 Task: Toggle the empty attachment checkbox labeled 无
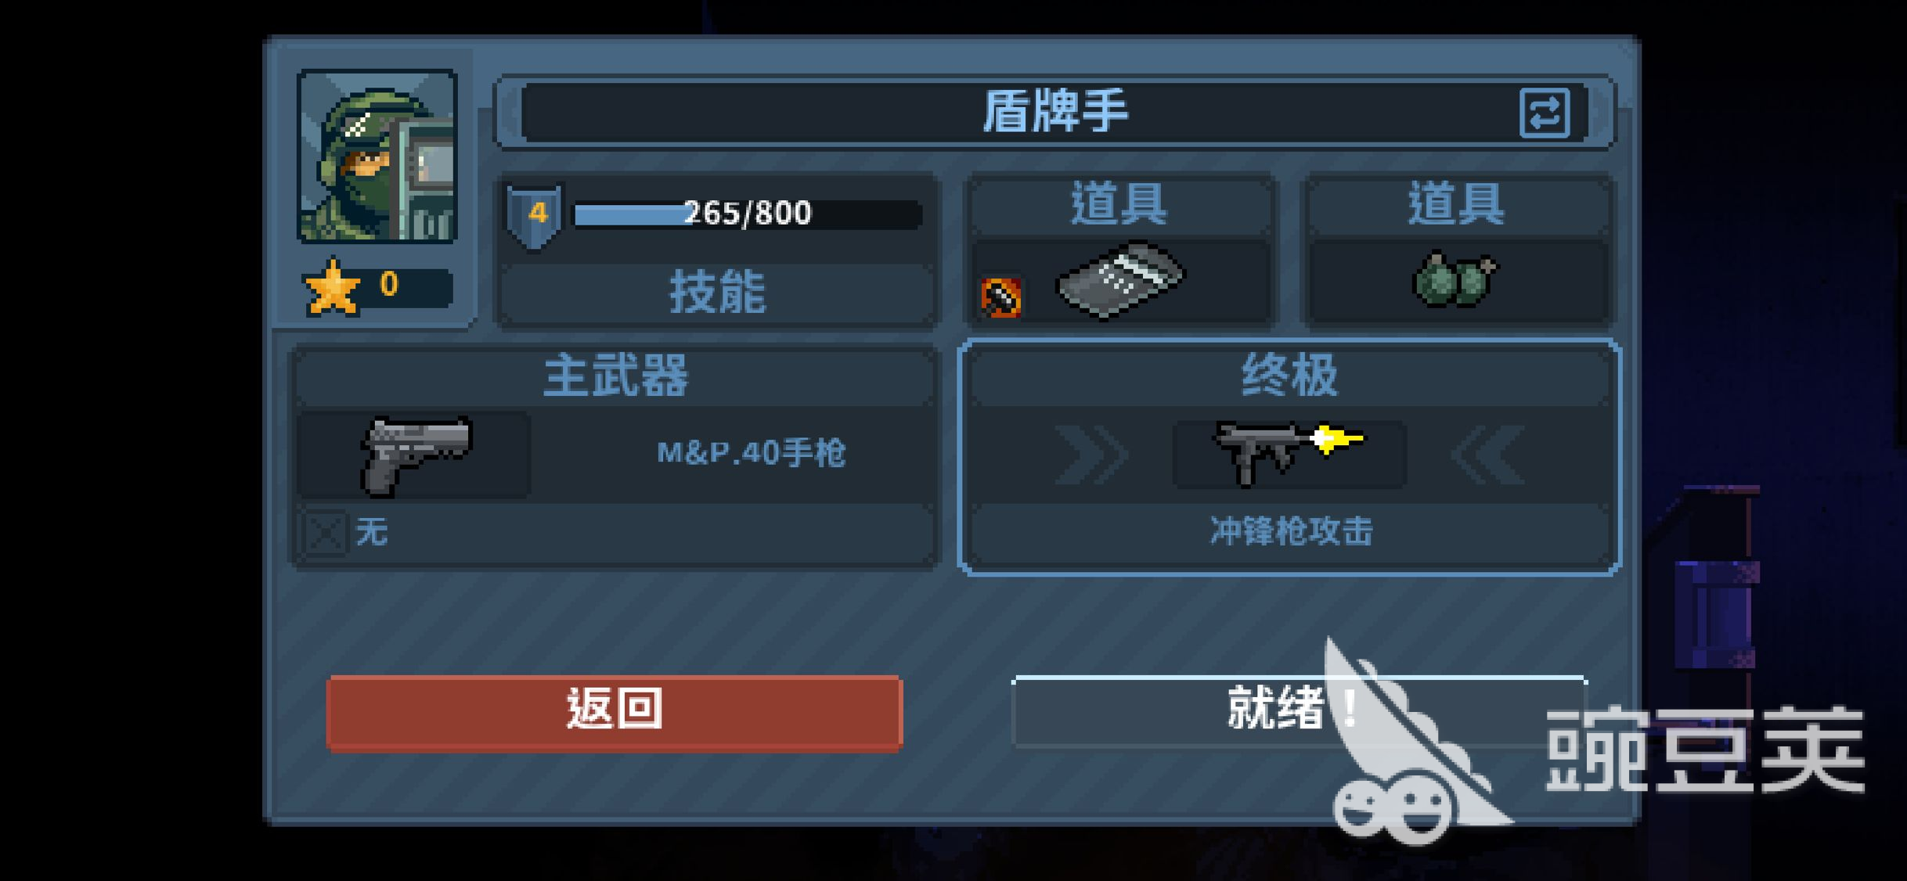coord(325,534)
